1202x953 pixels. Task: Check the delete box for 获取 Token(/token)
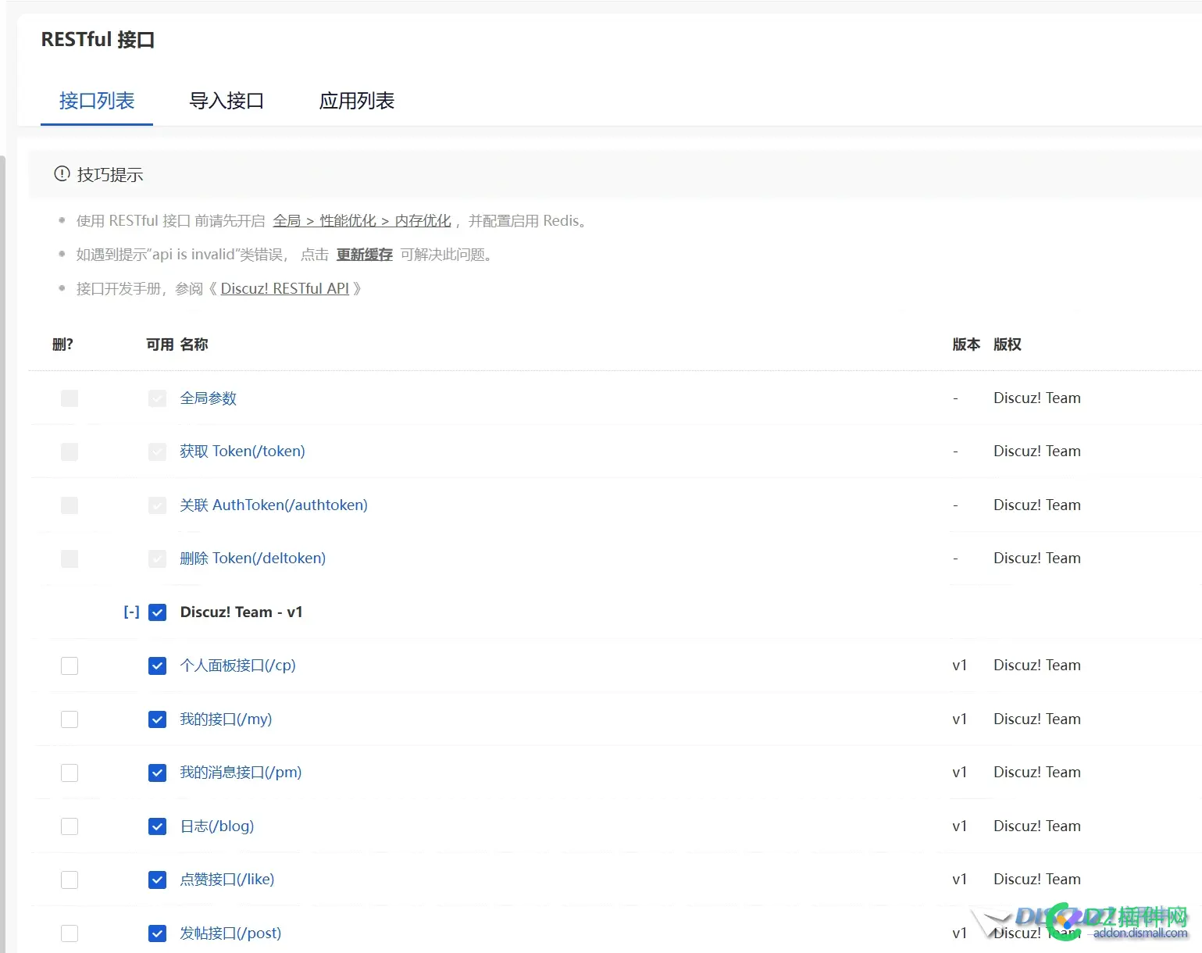pyautogui.click(x=69, y=452)
